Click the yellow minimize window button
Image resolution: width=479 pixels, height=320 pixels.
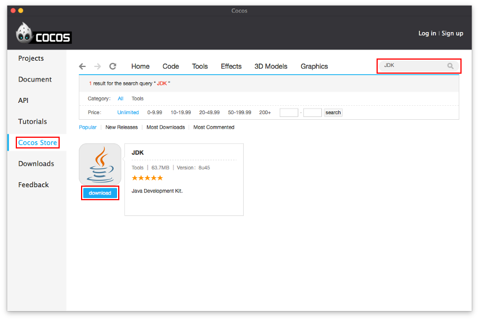(x=21, y=10)
